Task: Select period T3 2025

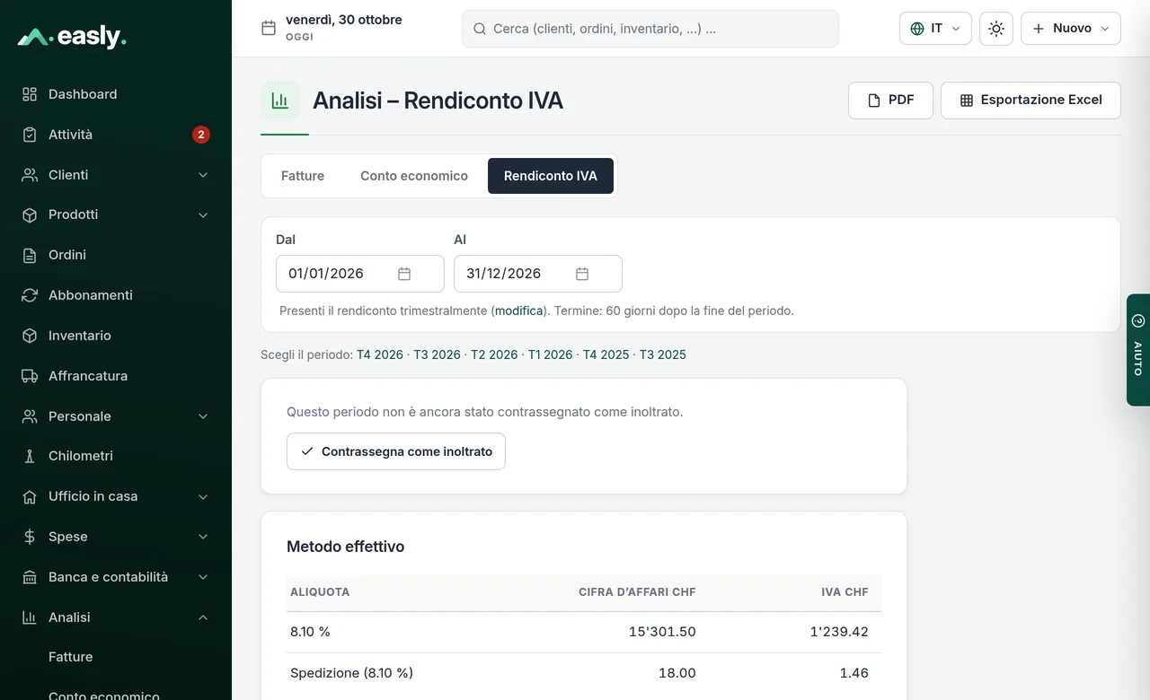Action: click(663, 354)
